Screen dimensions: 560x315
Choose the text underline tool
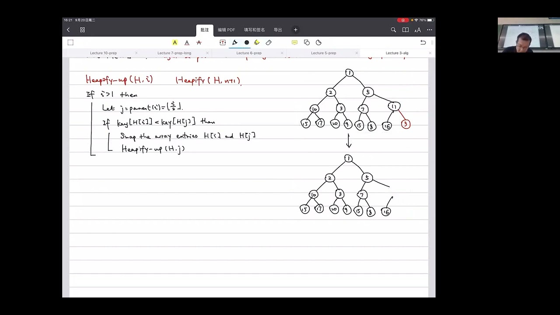click(187, 42)
